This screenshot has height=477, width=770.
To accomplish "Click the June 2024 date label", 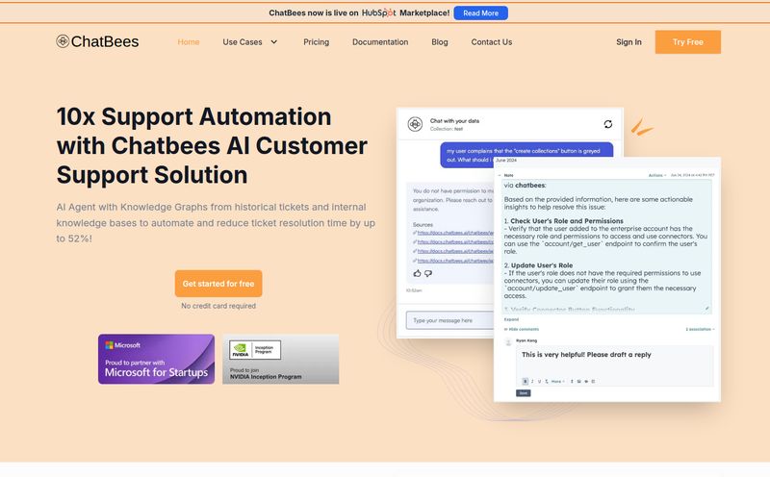I will [x=506, y=160].
